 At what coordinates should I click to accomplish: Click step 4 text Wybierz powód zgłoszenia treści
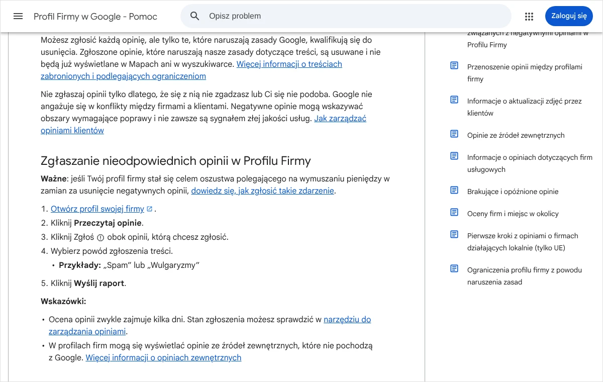pos(112,251)
